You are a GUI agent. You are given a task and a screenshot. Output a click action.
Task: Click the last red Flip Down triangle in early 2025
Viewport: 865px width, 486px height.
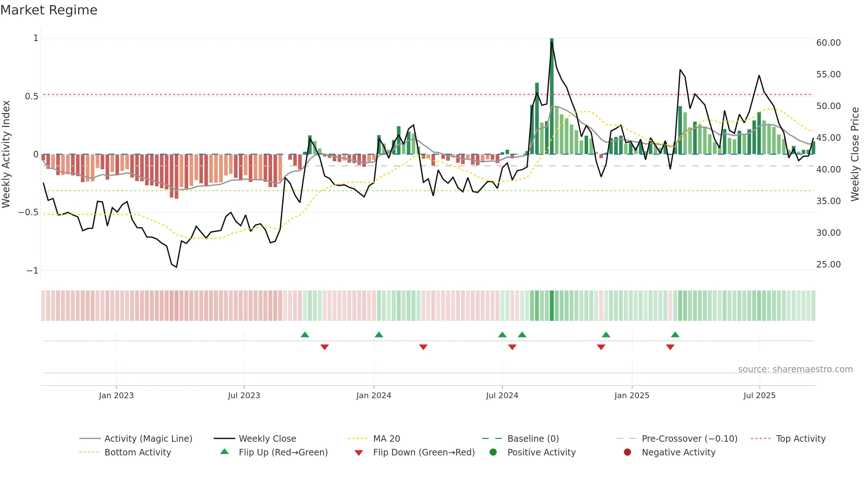pyautogui.click(x=670, y=347)
